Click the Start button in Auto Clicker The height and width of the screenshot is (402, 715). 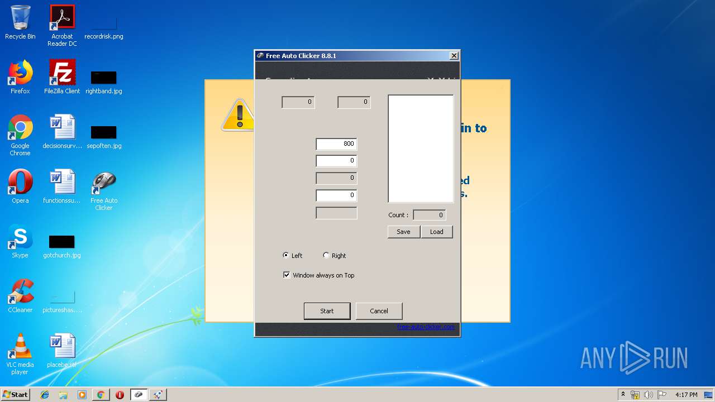tap(327, 311)
